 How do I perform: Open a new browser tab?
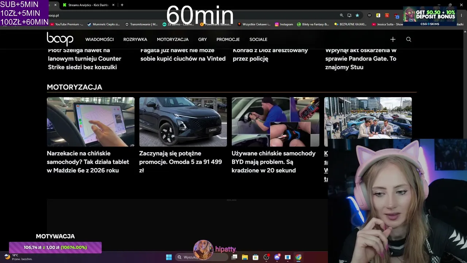point(122,5)
